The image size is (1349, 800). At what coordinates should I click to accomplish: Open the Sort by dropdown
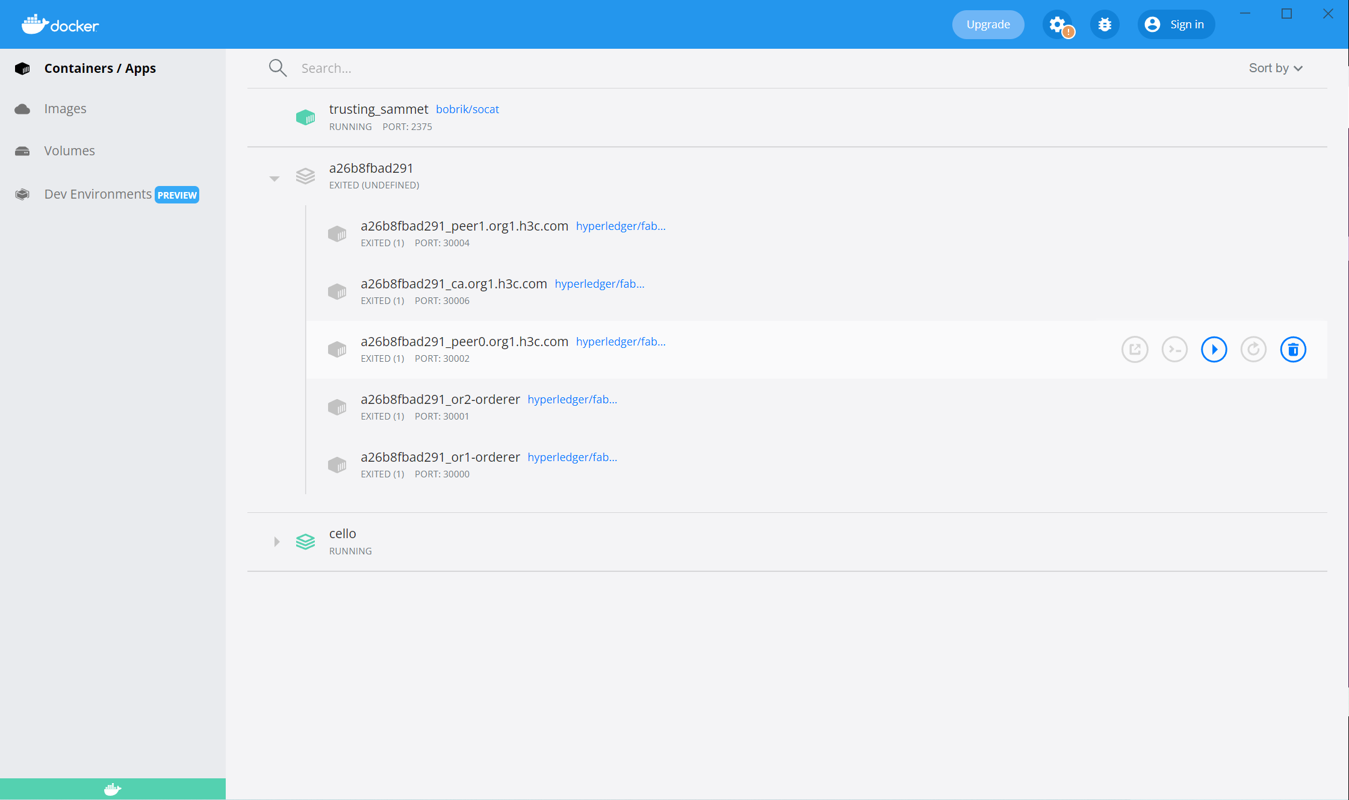coord(1275,68)
